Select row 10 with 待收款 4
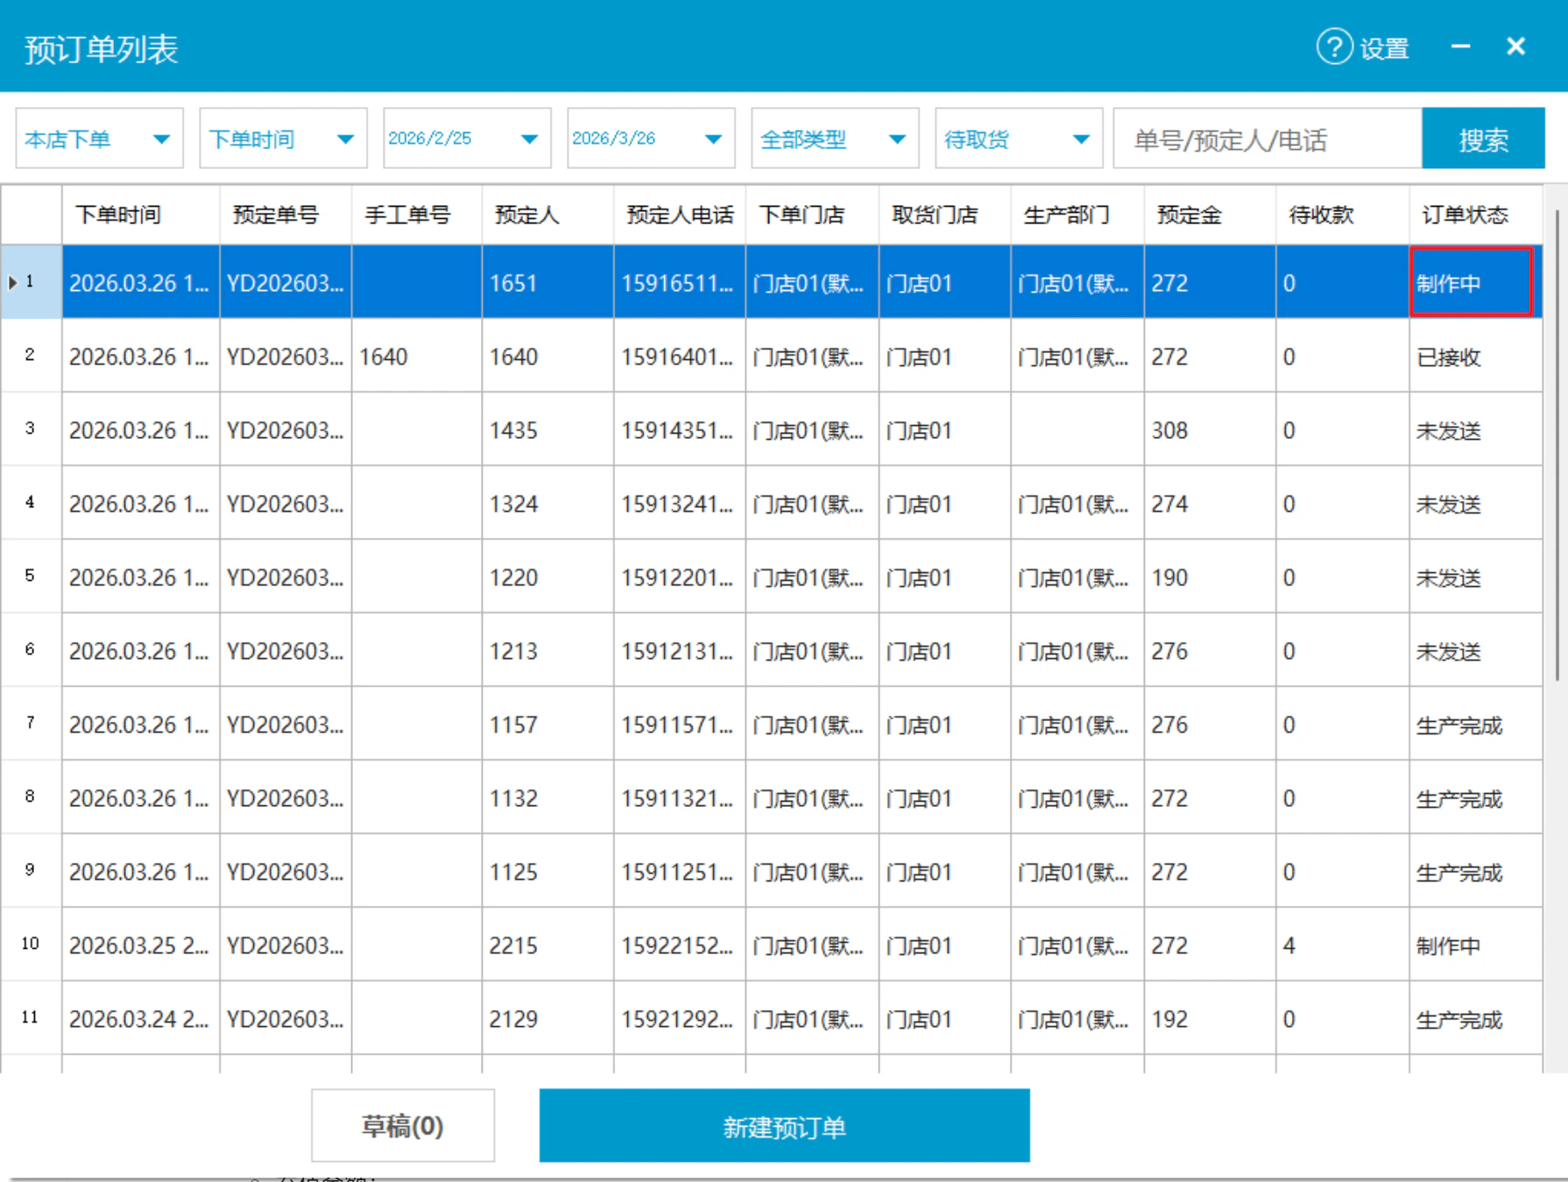The image size is (1568, 1182). (x=771, y=945)
